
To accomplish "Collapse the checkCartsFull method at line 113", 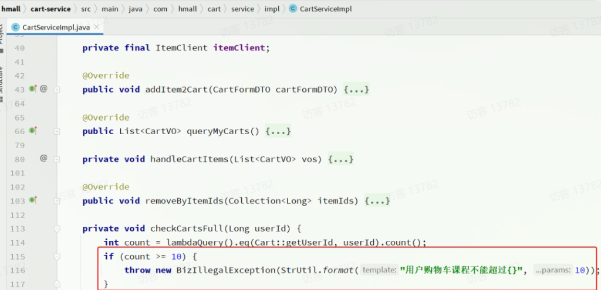I will tap(57, 228).
